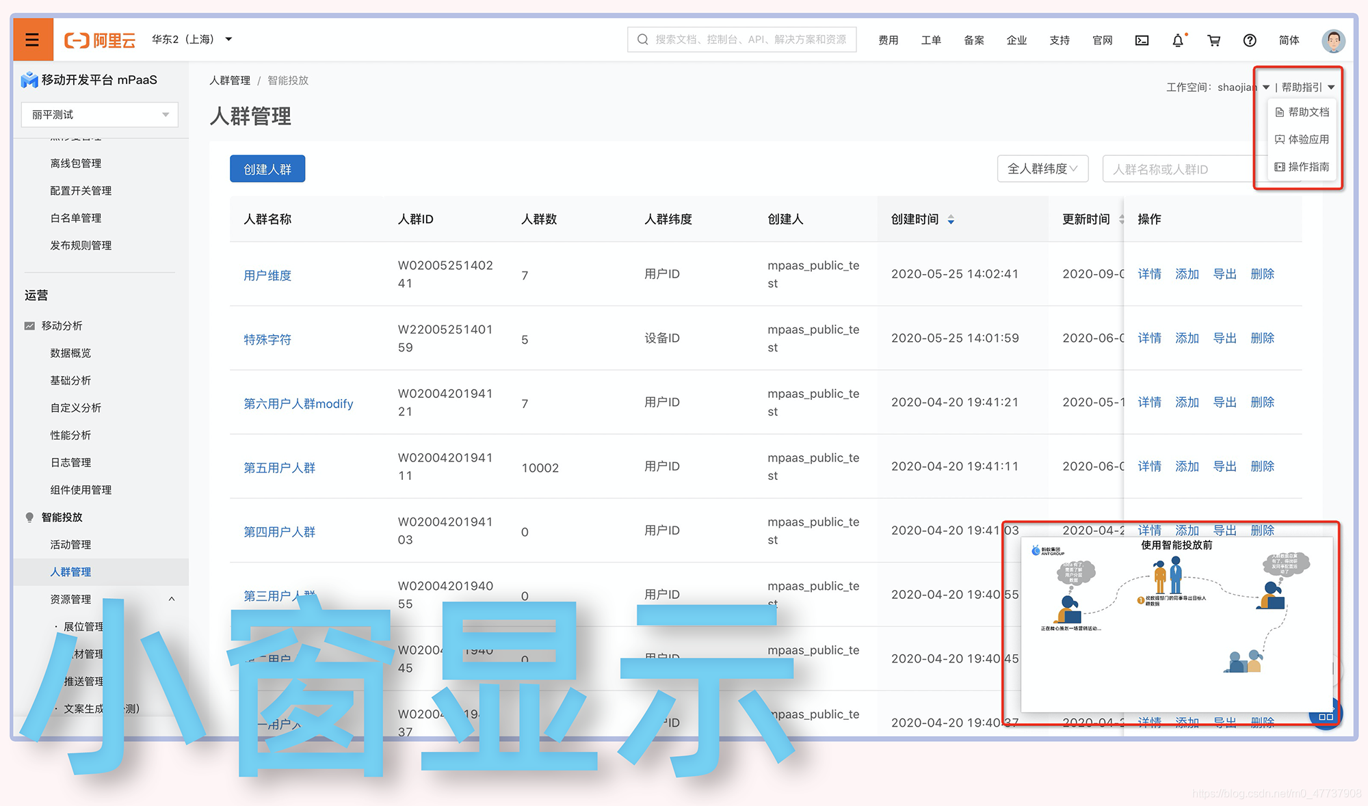This screenshot has width=1368, height=806.
Task: Open the orange hamburger menu
Action: 32,40
